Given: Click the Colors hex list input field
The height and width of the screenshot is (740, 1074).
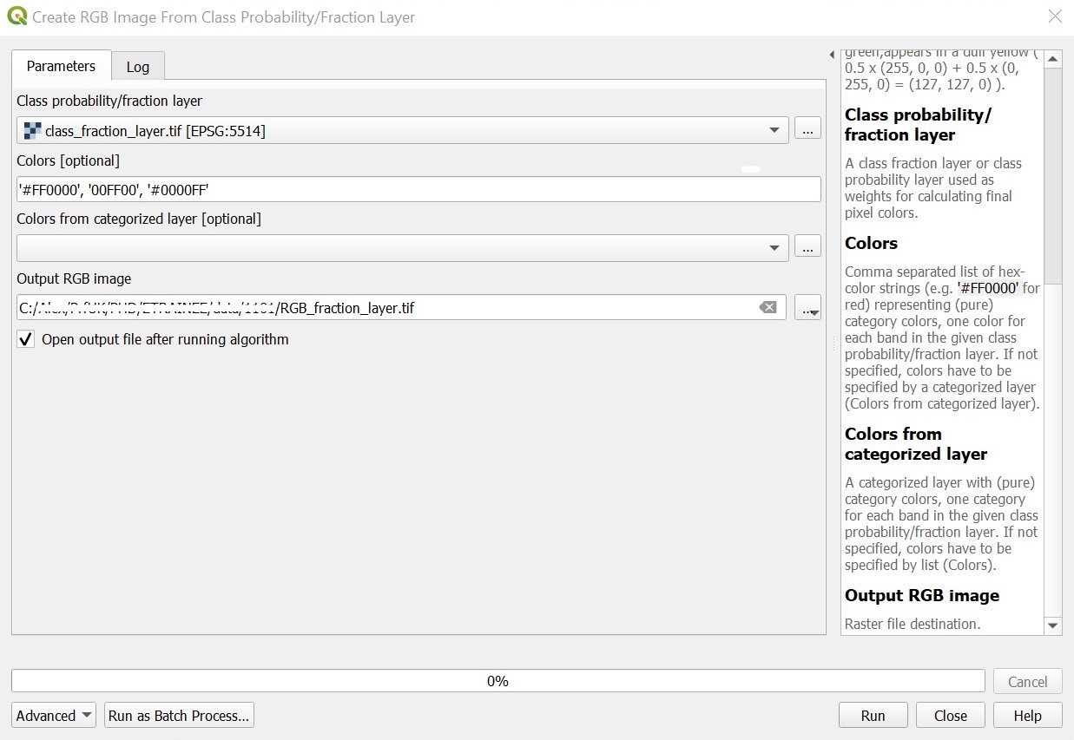Looking at the screenshot, I should point(417,189).
